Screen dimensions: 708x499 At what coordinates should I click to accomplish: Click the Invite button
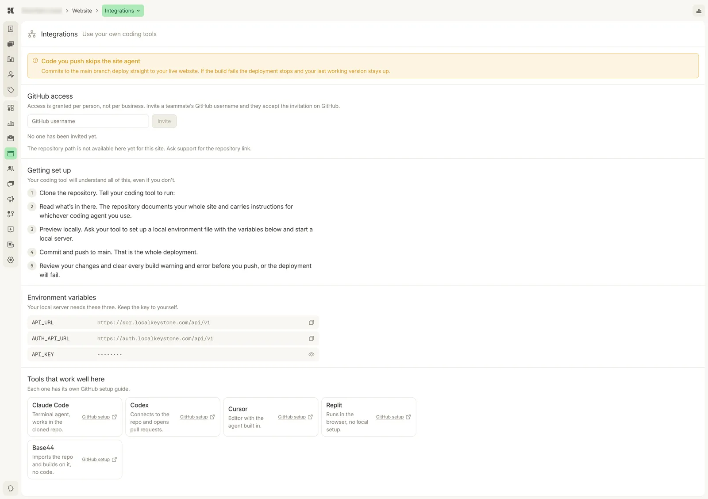click(x=164, y=121)
